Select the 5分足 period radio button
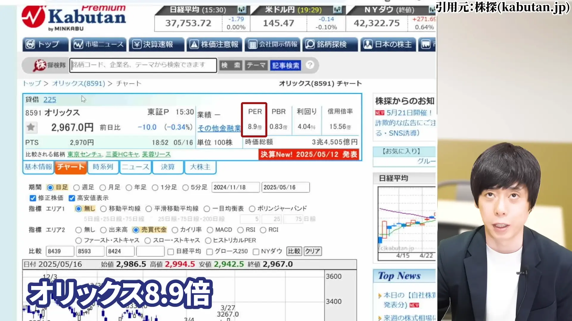 click(186, 188)
